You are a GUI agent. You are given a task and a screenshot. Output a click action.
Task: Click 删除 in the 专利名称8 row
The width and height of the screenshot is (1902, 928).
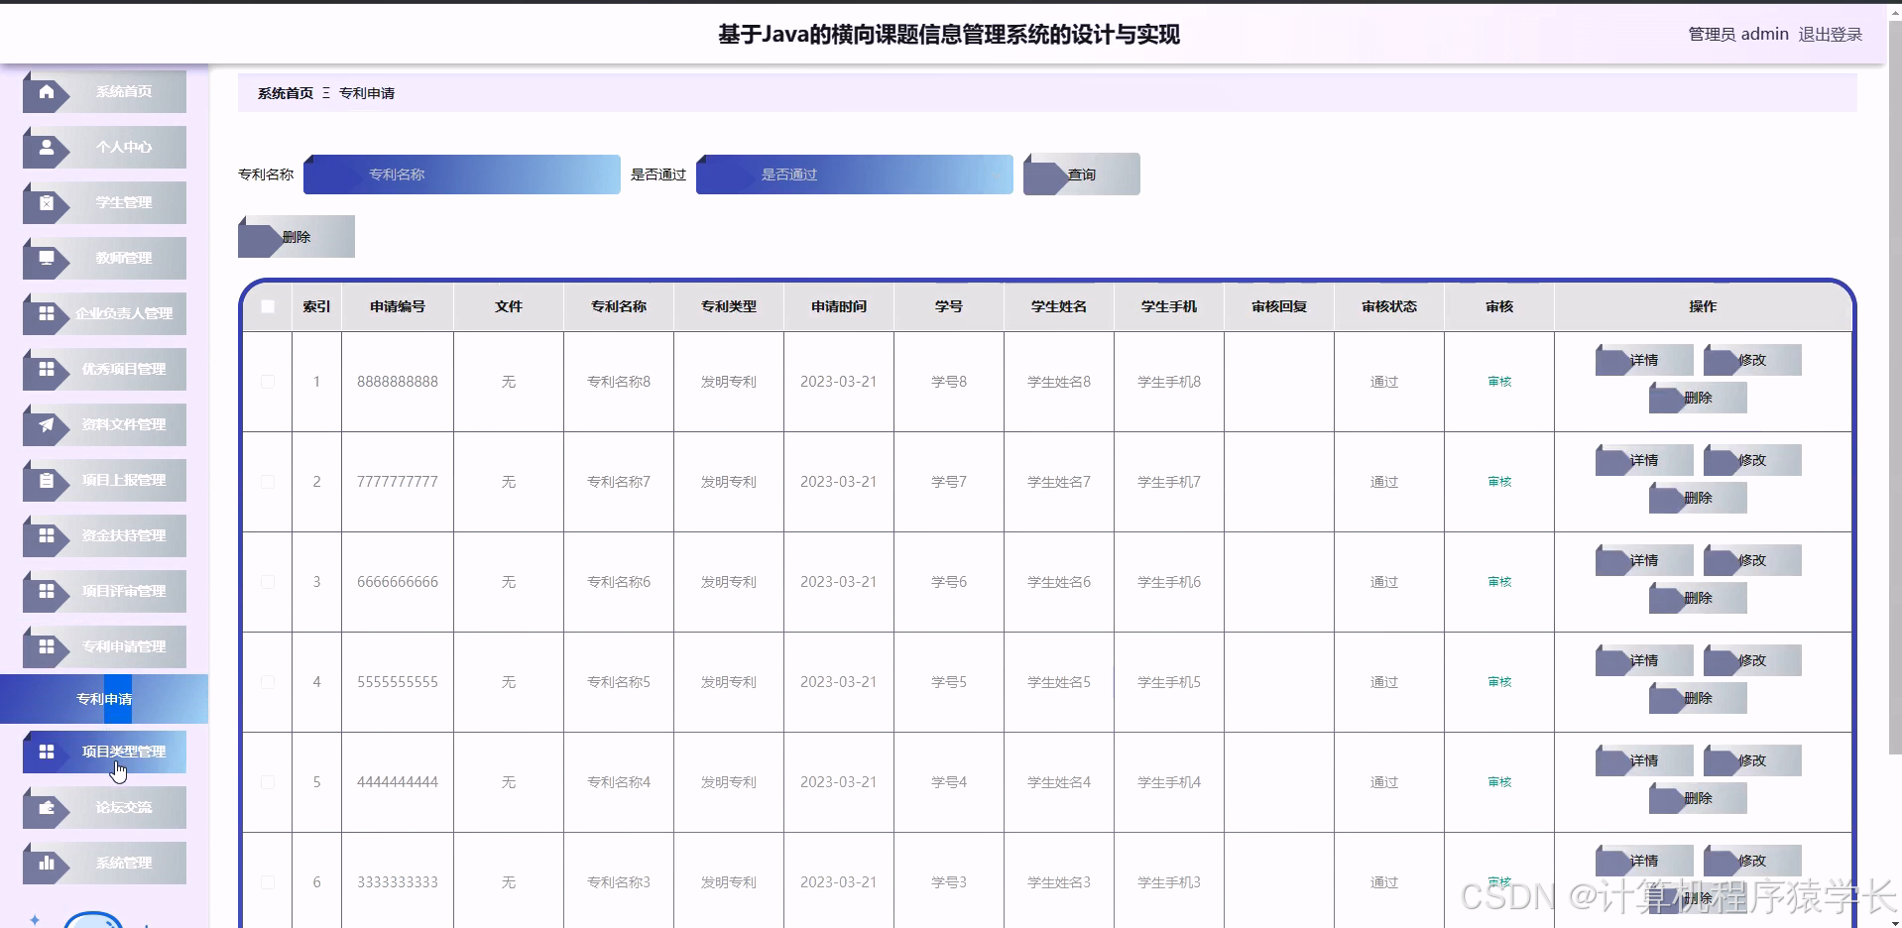[x=1698, y=398]
